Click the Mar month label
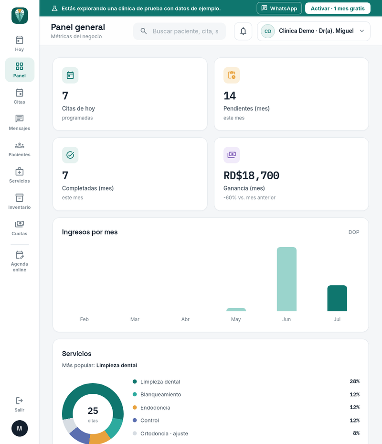 [x=135, y=319]
